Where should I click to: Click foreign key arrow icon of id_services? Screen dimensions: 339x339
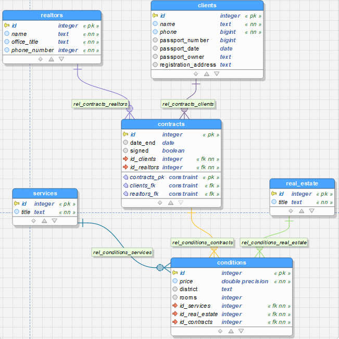(x=175, y=306)
